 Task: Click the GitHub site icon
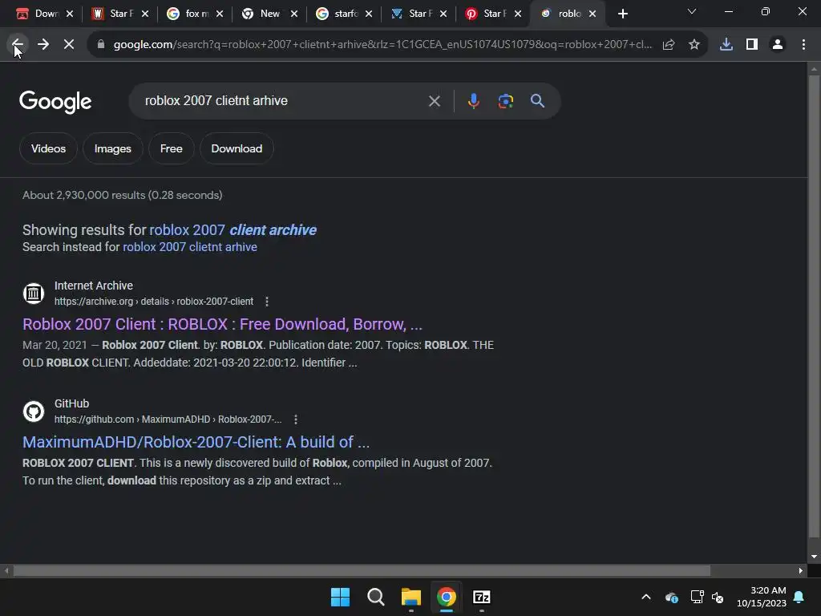click(x=34, y=411)
